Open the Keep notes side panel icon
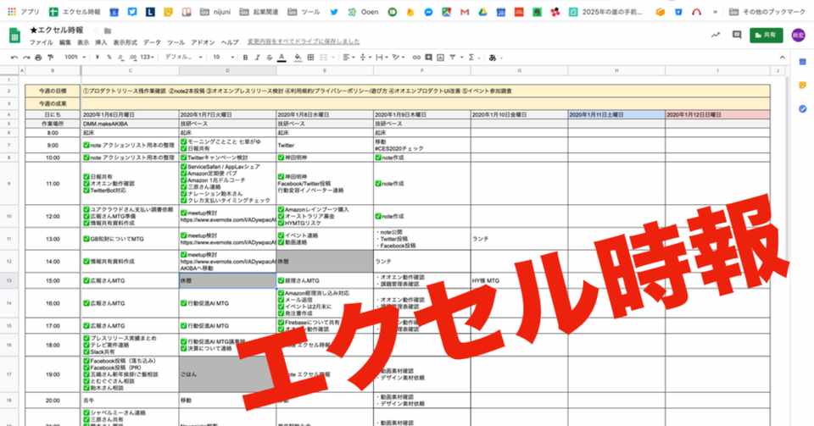The width and height of the screenshot is (814, 426). tap(803, 85)
